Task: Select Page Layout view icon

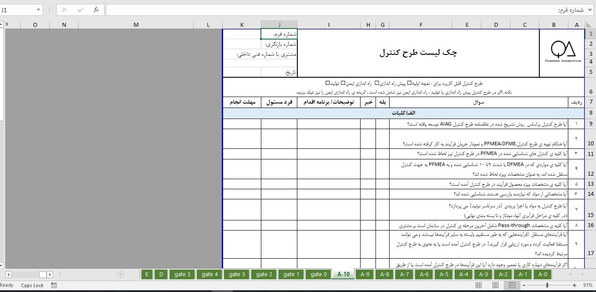Action: (495, 285)
